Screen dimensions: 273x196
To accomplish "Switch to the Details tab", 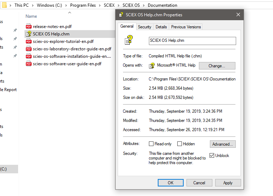I will coord(161,27).
